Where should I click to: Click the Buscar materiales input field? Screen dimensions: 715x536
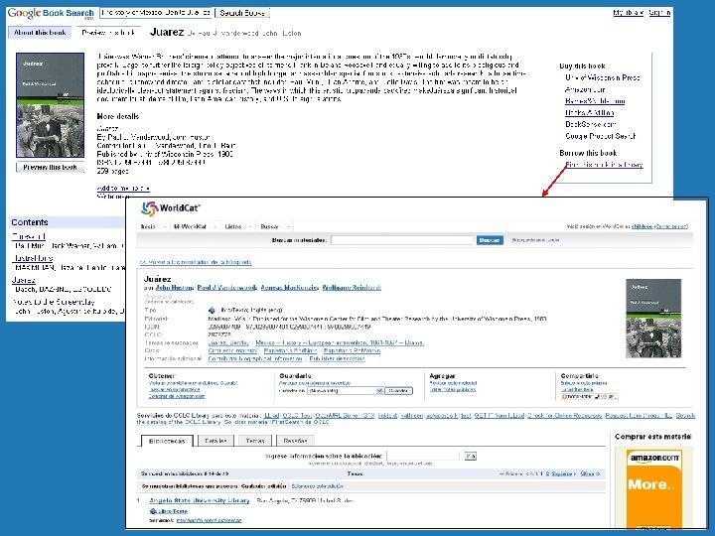click(402, 240)
